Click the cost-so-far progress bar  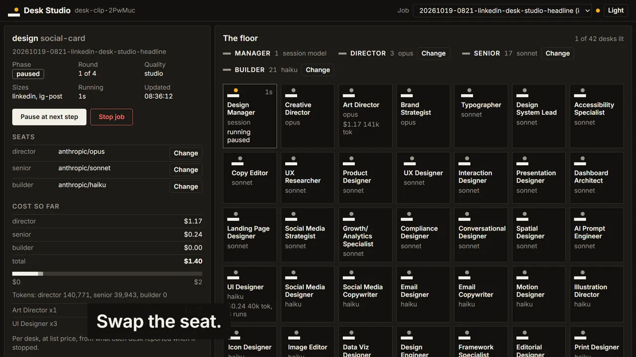click(107, 274)
